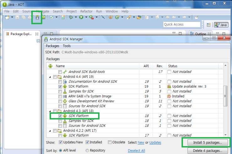Click the Open Perspective icon

(x=208, y=25)
